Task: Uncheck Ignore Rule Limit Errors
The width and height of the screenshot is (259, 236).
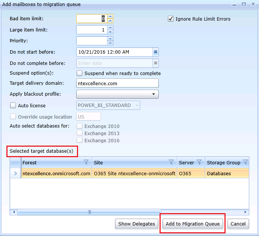Action: tap(171, 19)
